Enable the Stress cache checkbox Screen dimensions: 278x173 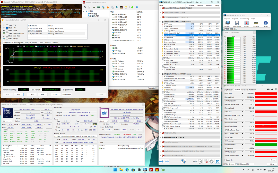click(7, 30)
